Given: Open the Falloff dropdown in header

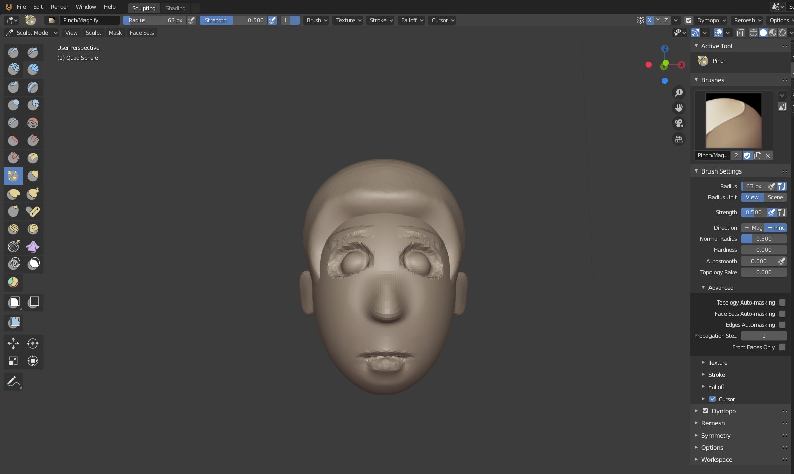Looking at the screenshot, I should [412, 20].
